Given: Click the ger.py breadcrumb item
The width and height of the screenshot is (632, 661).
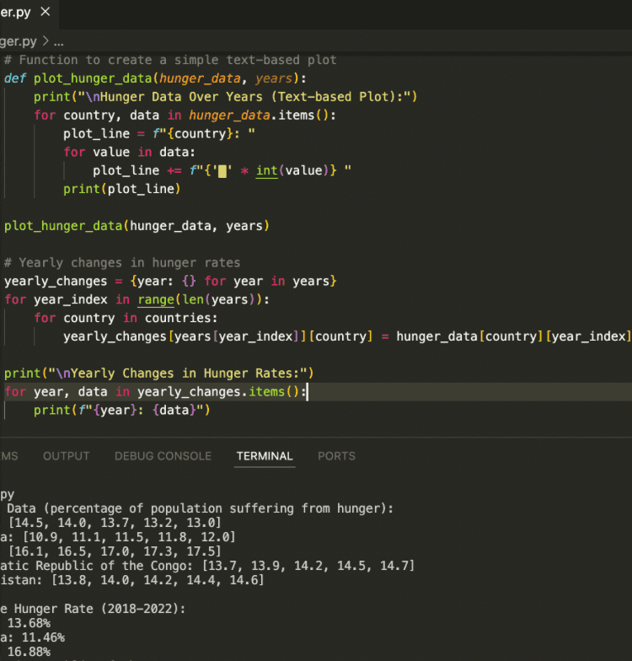Looking at the screenshot, I should pos(19,42).
